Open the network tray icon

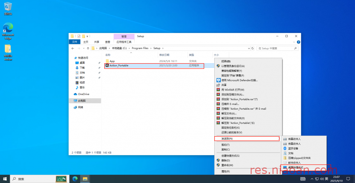point(317,179)
